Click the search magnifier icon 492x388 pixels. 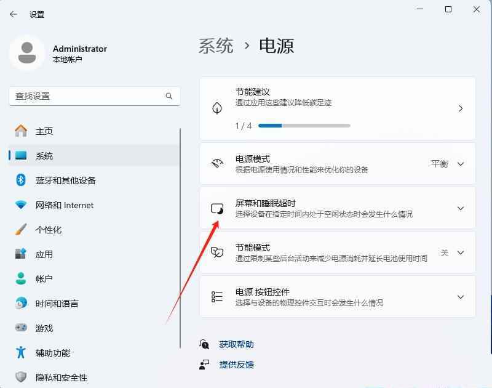click(x=169, y=96)
